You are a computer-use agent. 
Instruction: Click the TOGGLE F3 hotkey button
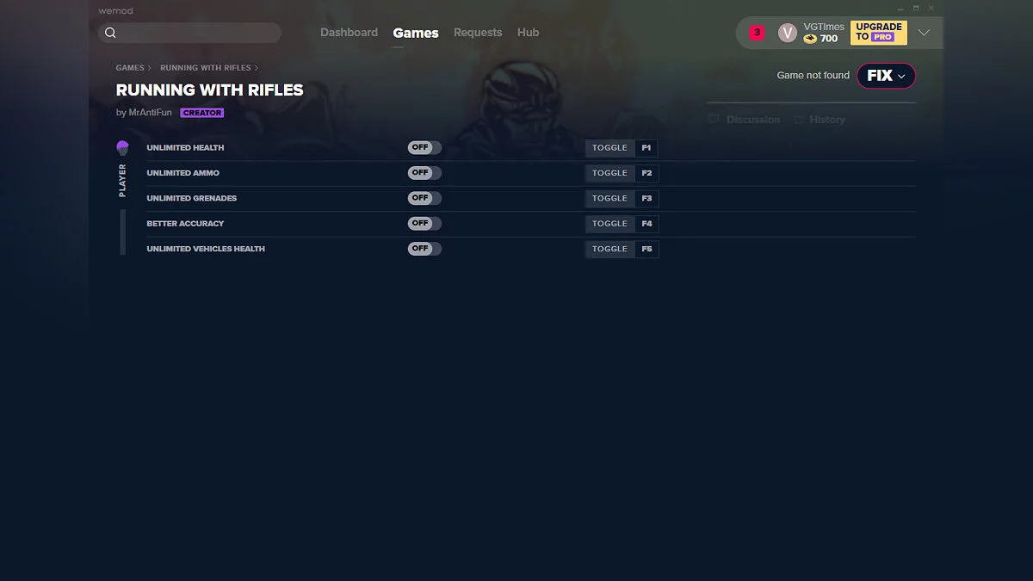[x=622, y=198]
